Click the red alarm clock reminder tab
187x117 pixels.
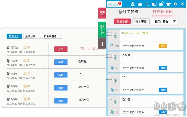(x=102, y=13)
